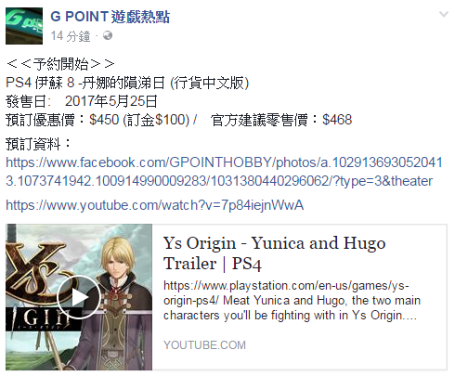
Task: Click the 發售日 2017年5月25日 line
Action: coord(82,101)
